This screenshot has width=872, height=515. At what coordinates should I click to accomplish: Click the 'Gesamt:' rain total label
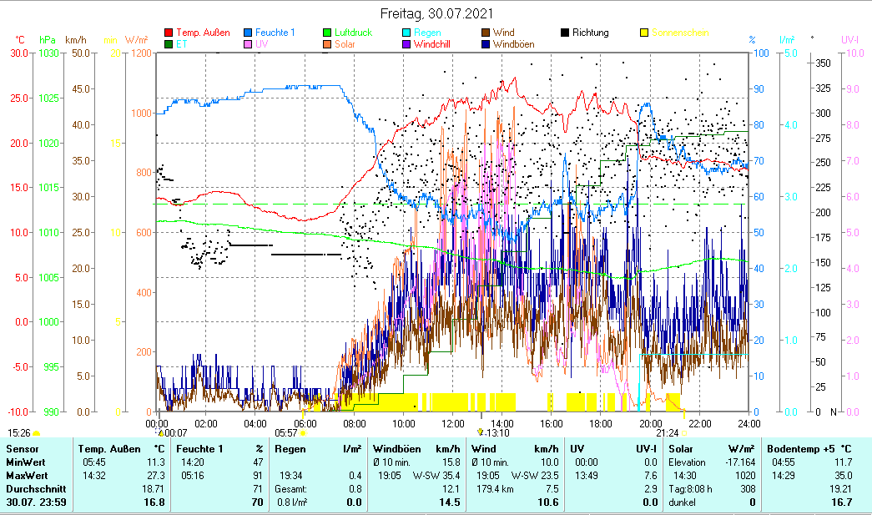[x=291, y=489]
